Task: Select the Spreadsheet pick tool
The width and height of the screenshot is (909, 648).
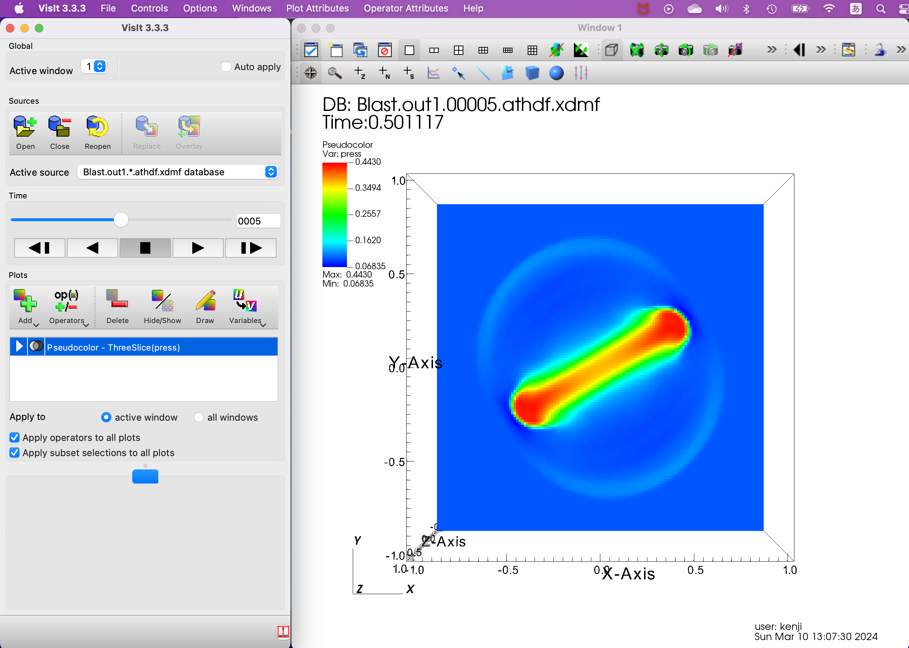Action: point(409,73)
